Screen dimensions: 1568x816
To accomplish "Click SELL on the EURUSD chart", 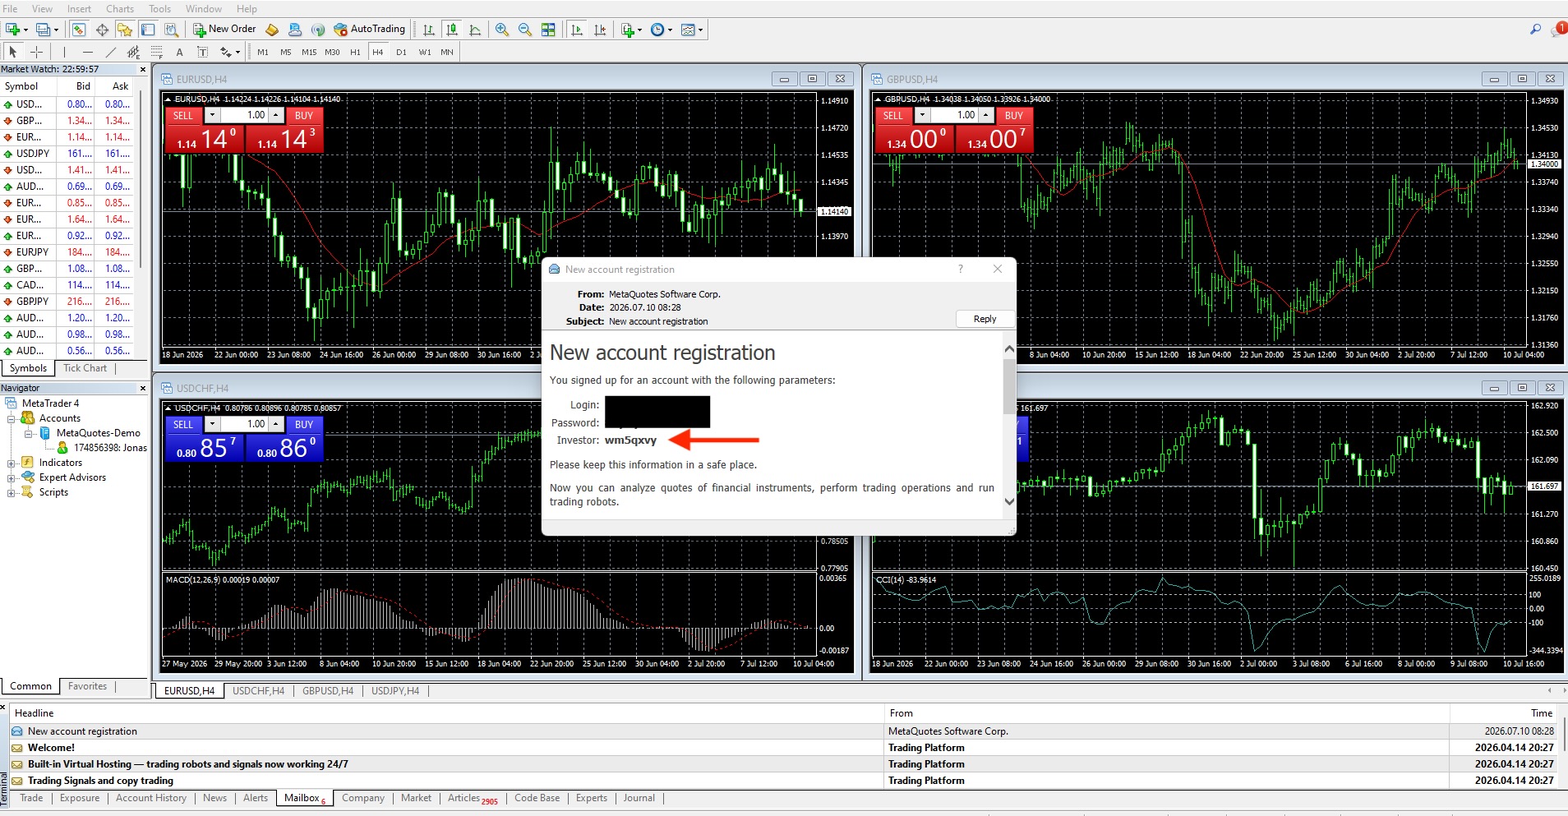I will click(x=183, y=116).
